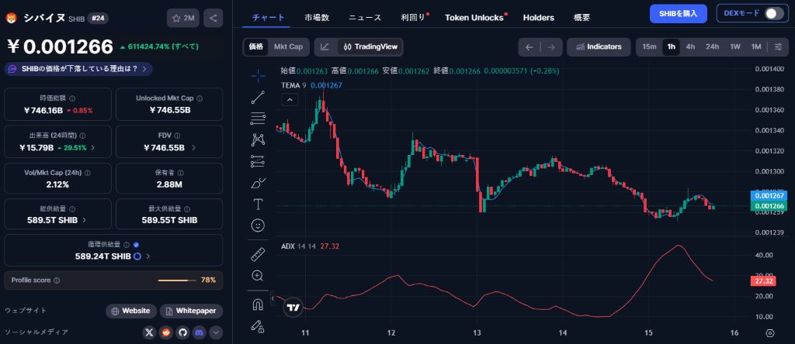Open the forecasting and measurement tools icon
The height and width of the screenshot is (344, 795).
pos(258,161)
